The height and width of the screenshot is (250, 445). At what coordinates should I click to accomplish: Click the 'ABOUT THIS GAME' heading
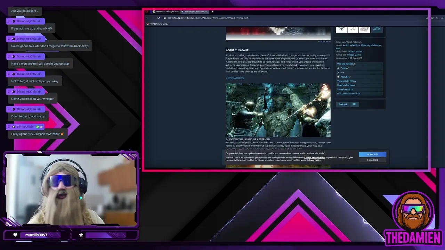click(x=237, y=50)
